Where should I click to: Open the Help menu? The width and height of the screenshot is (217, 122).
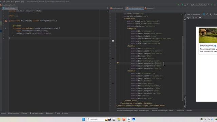coord(23,2)
